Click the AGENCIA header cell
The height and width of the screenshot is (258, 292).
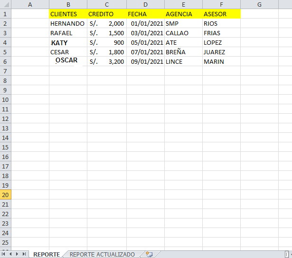184,14
